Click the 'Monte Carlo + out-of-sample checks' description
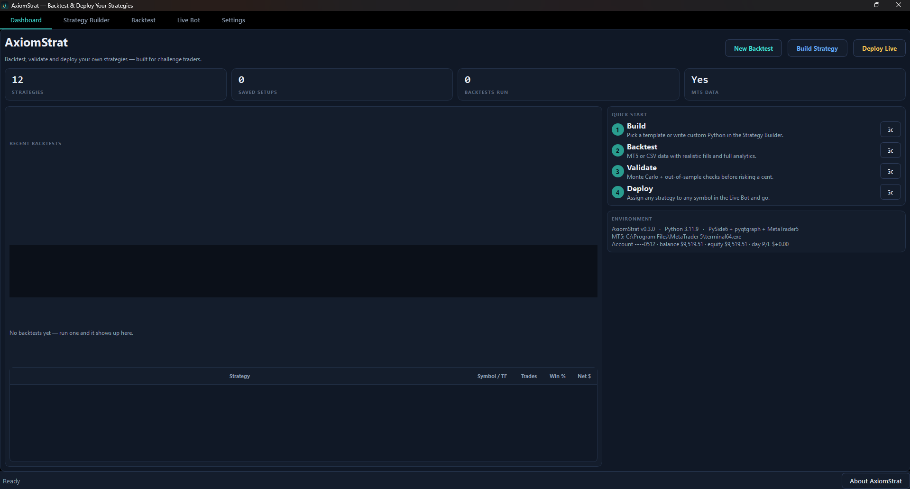 click(x=700, y=177)
